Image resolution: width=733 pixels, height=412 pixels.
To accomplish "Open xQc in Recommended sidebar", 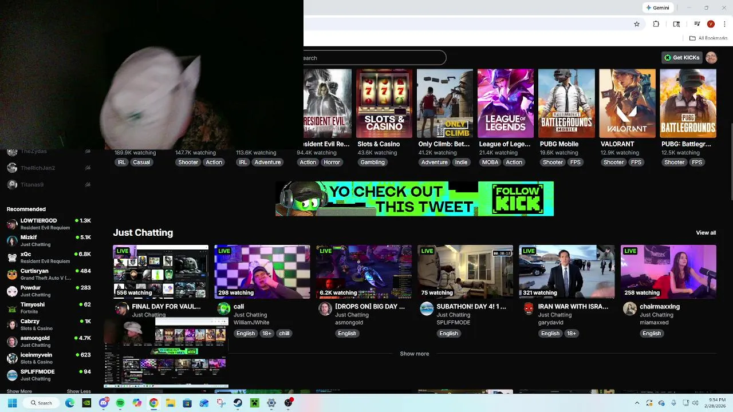I will point(49,257).
